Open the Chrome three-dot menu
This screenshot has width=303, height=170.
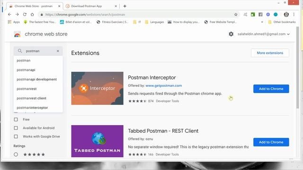click(x=294, y=15)
